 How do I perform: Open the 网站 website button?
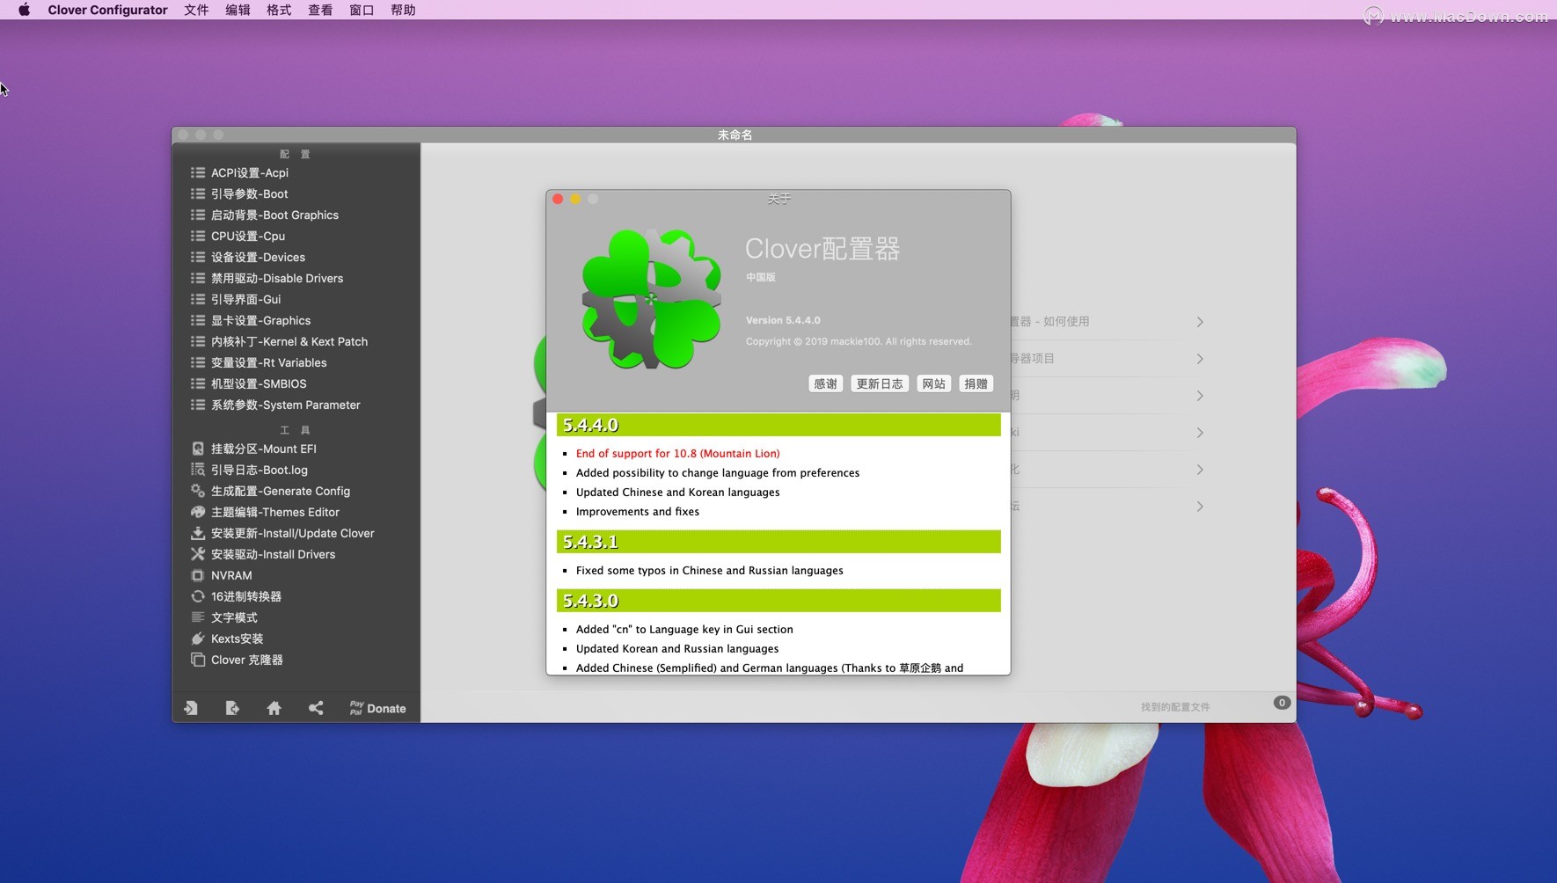[x=934, y=383]
